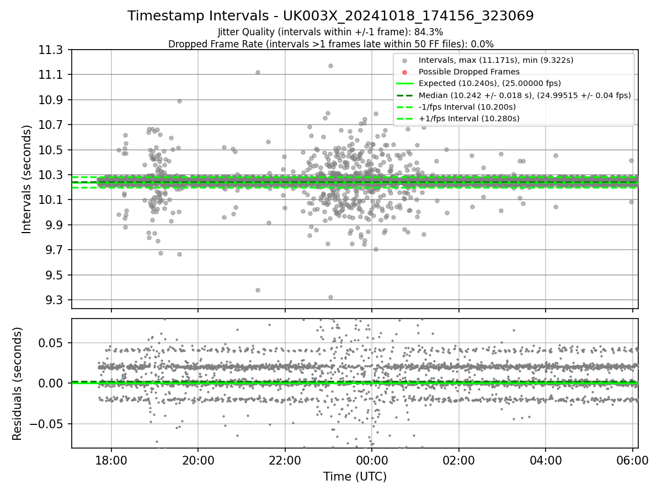Click legend entry 'Possible Dropped Frames'
This screenshot has width=662, height=496.
469,72
